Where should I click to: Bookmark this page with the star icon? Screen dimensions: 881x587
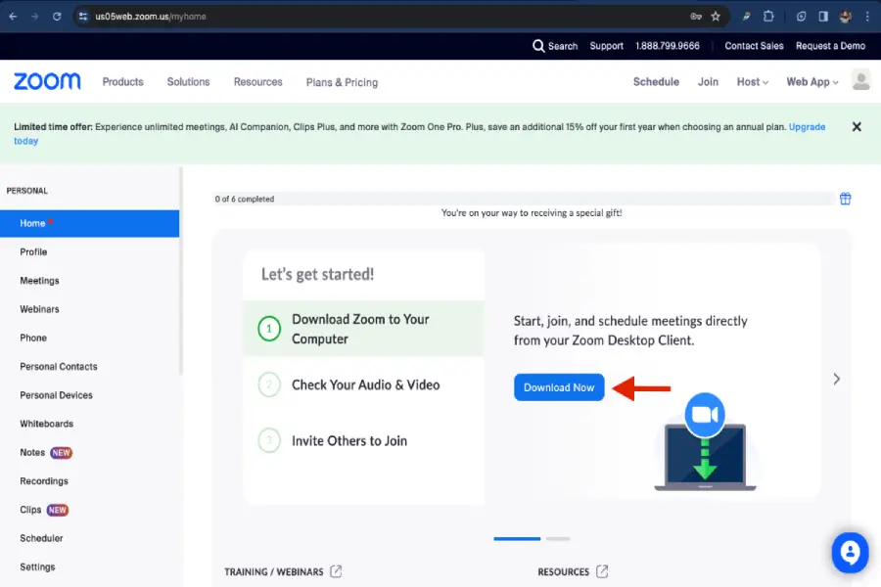(716, 17)
